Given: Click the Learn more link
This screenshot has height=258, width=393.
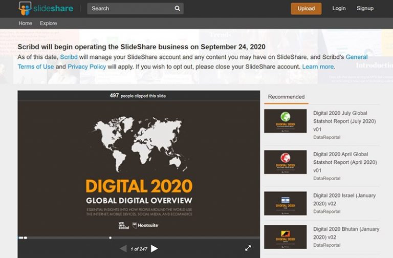Looking at the screenshot, I should [318, 67].
